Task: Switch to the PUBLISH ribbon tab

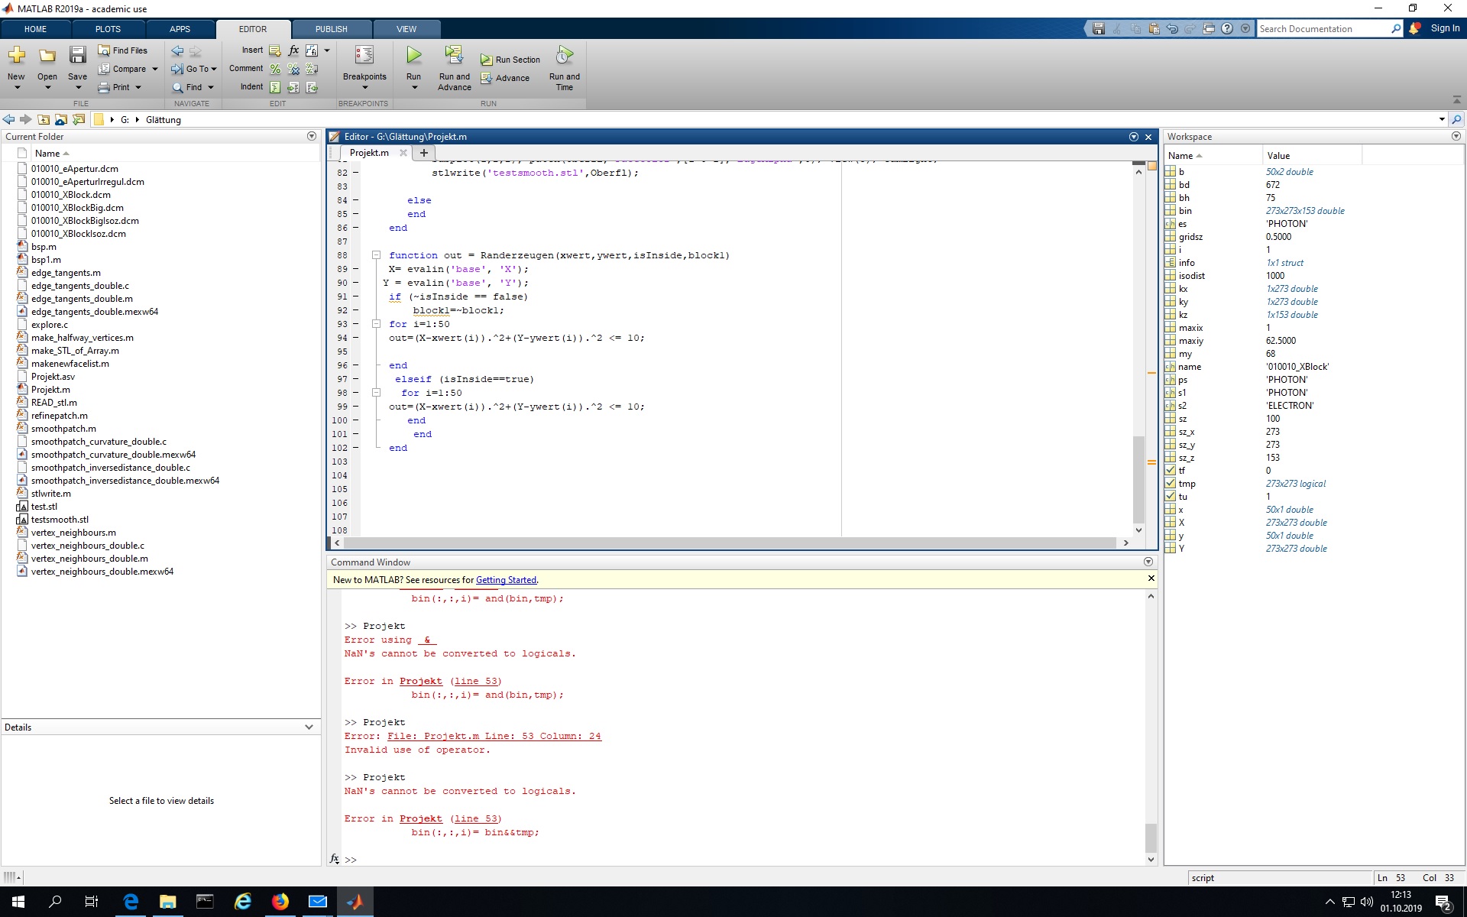Action: 331,29
